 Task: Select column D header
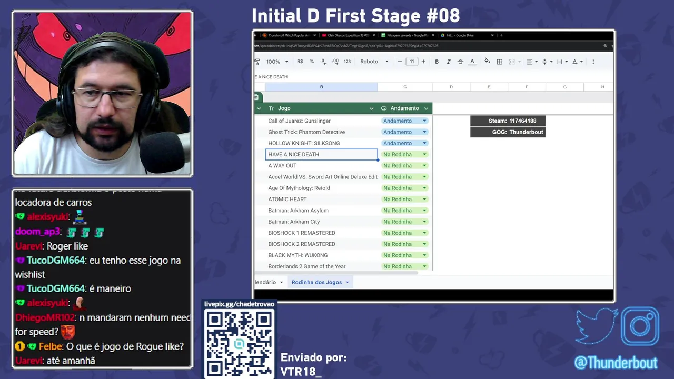point(451,87)
